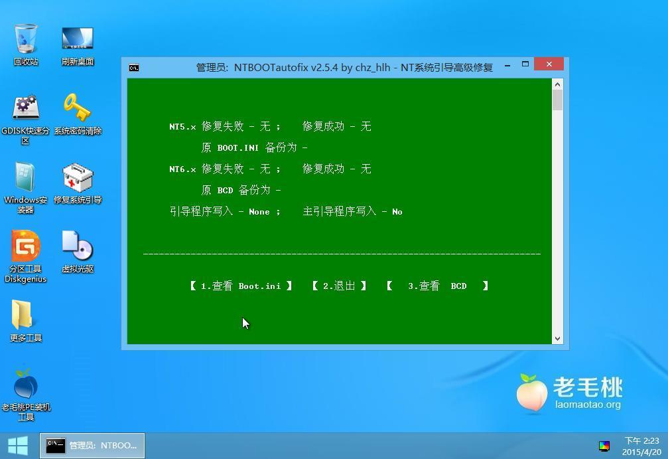Click the display tray icon in taskbar

click(x=604, y=446)
